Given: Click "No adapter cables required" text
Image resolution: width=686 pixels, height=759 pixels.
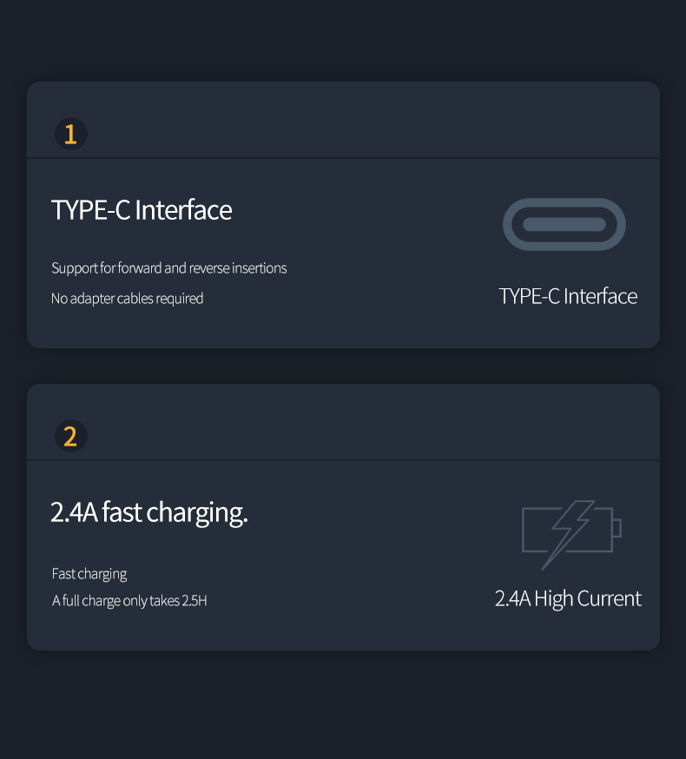Looking at the screenshot, I should tap(127, 298).
